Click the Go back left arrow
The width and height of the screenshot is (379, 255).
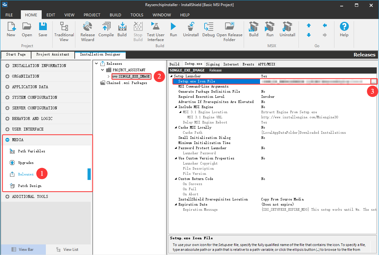click(x=324, y=25)
